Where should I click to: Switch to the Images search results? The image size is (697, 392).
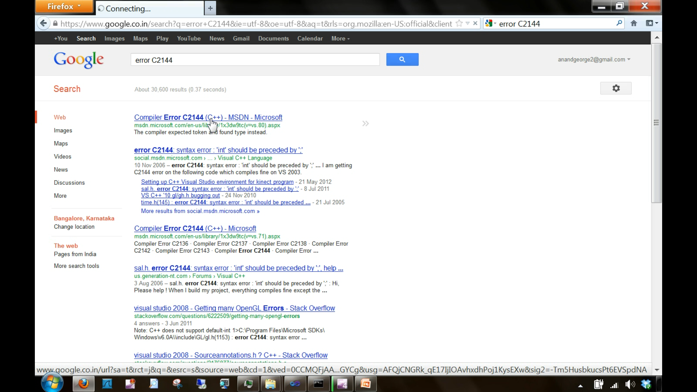tap(62, 130)
